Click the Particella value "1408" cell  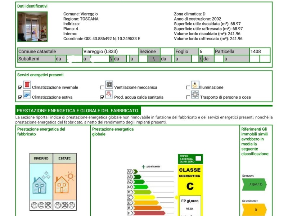coord(260,51)
